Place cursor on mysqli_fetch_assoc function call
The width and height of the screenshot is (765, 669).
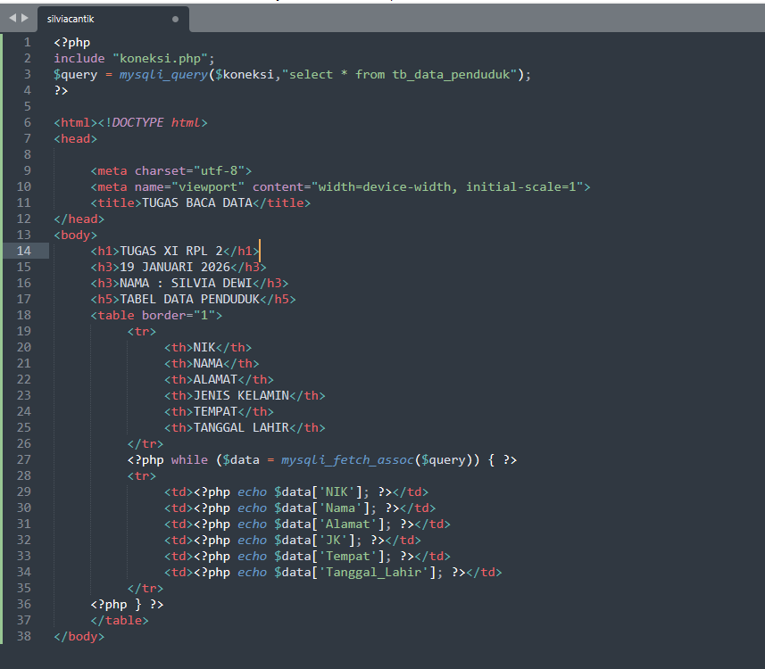point(346,459)
